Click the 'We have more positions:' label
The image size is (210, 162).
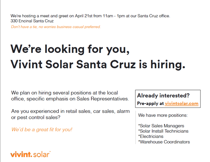click(x=163, y=115)
